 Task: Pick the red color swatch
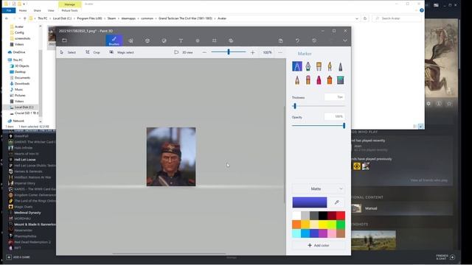click(341, 216)
